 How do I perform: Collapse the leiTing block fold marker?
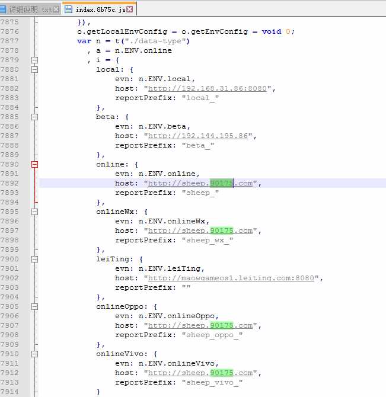click(x=34, y=259)
